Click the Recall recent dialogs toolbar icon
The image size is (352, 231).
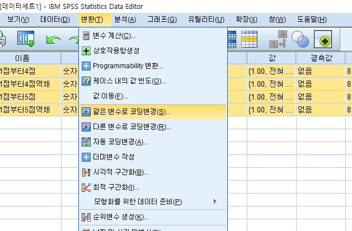[x=26, y=39]
